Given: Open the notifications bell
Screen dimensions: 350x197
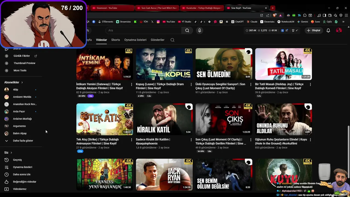Looking at the screenshot, I should tap(328, 30).
